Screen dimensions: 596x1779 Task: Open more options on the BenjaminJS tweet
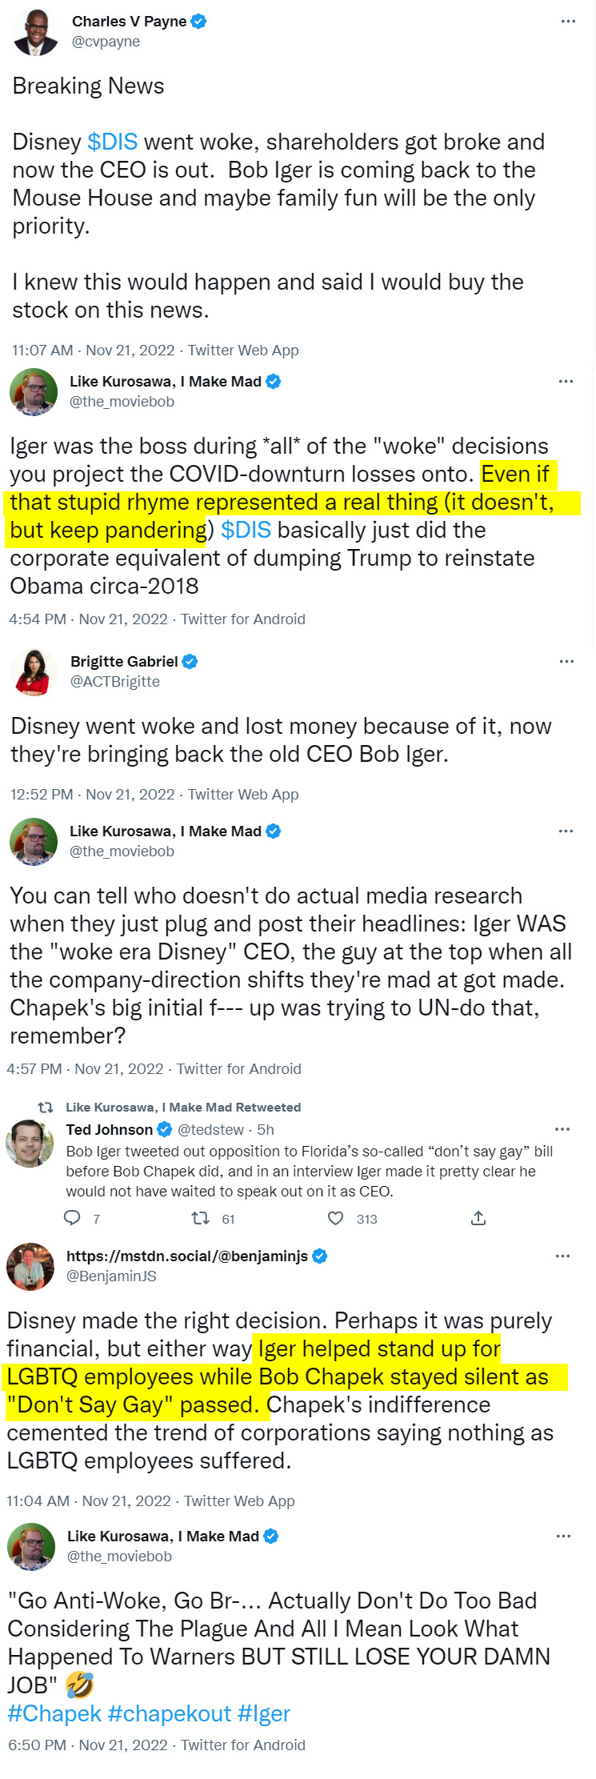pos(563,1256)
